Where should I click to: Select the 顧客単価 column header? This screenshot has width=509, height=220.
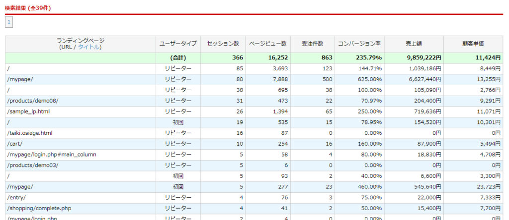pos(473,44)
